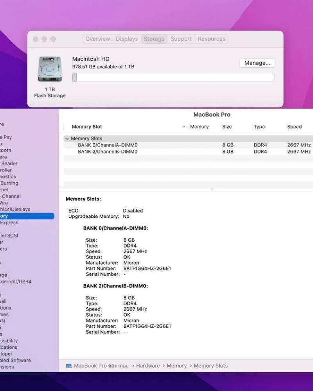The image size is (313, 391).
Task: Select the Support tab
Action: [181, 39]
